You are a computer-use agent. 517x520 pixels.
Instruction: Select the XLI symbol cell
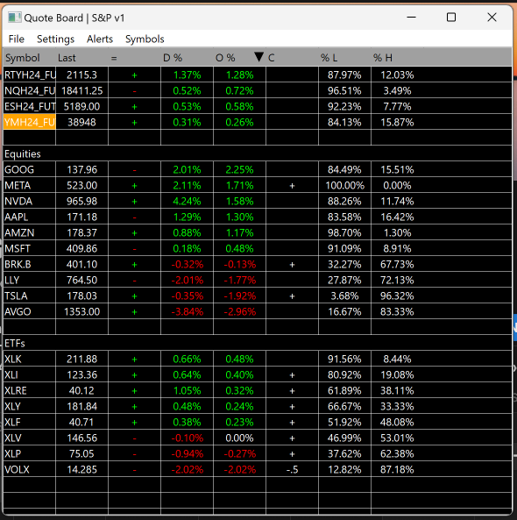[30, 374]
